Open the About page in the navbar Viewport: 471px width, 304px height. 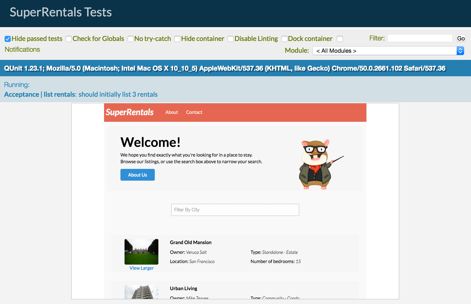pos(171,112)
